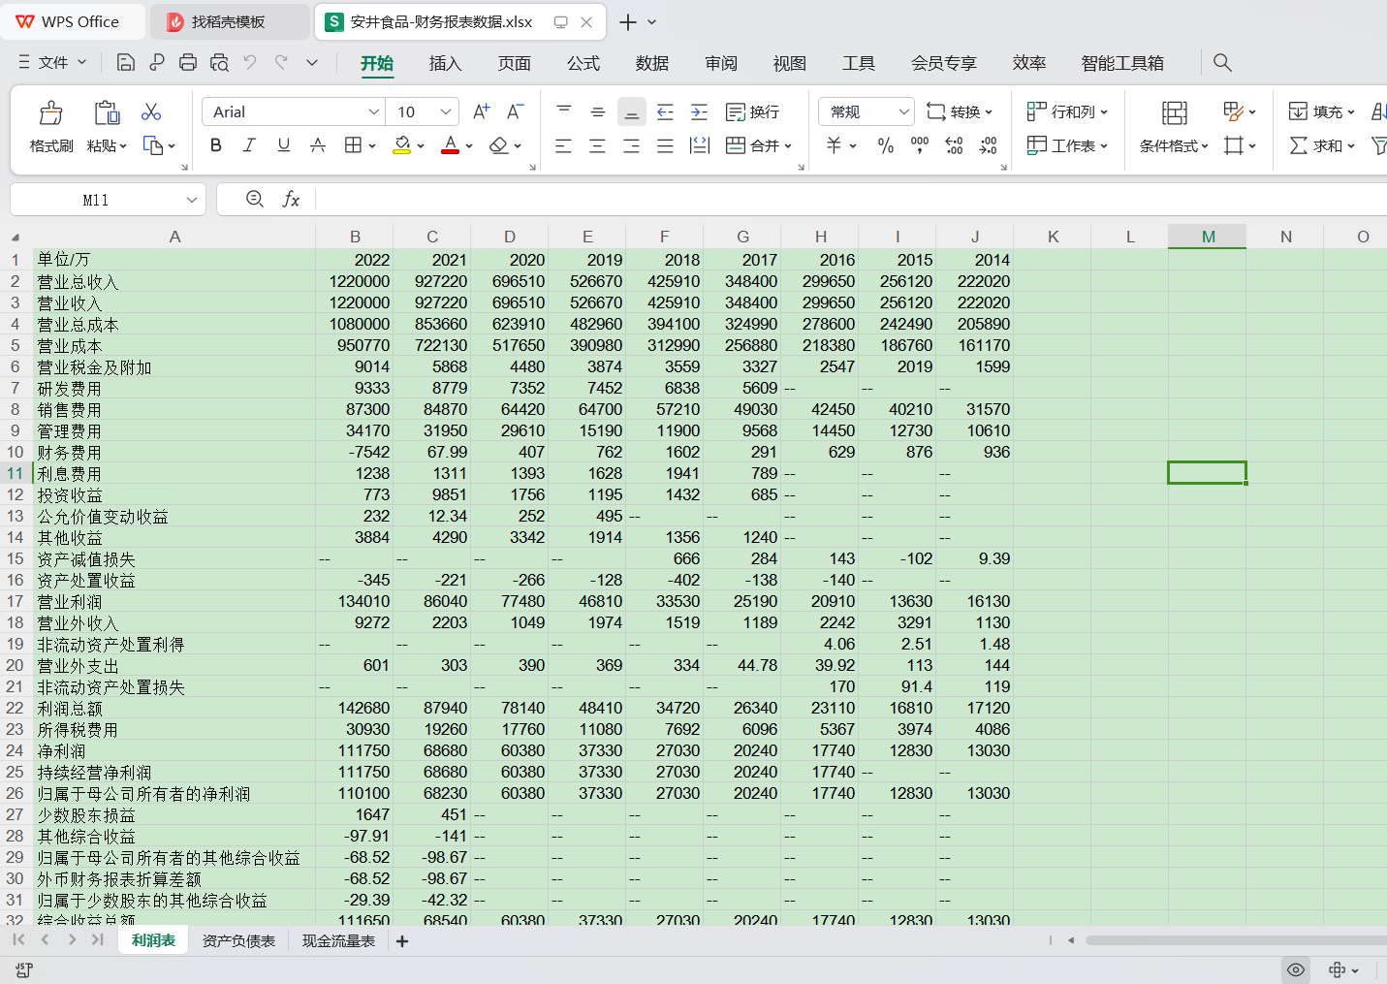Switch to 视图 ribbon tab

tap(790, 63)
